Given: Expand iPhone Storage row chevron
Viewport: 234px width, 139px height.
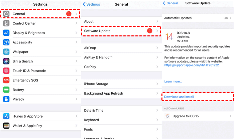Looking at the screenshot, I should click(x=157, y=84).
